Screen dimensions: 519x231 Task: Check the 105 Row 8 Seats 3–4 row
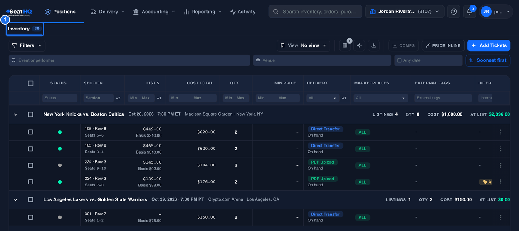tap(30, 149)
